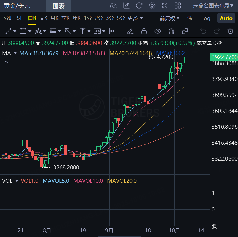Open the 前复权 adjustment dropdown
This screenshot has height=237, width=238.
tap(169, 18)
